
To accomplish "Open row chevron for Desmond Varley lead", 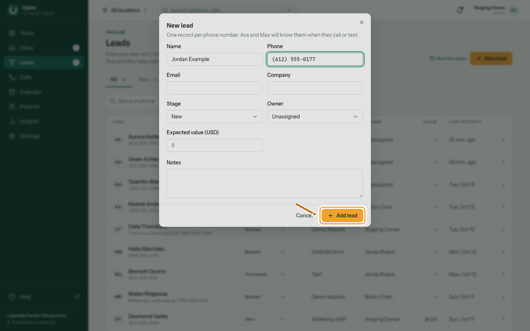I will [x=503, y=319].
